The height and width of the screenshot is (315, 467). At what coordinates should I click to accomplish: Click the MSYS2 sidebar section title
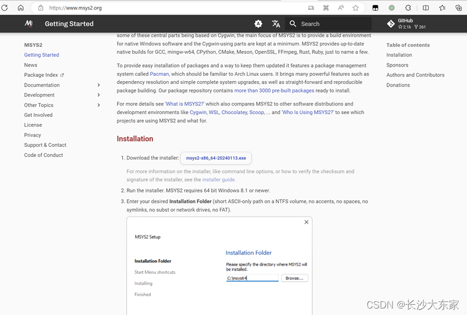pyautogui.click(x=33, y=45)
